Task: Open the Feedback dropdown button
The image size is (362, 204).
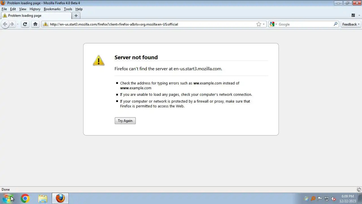Action: [351, 24]
